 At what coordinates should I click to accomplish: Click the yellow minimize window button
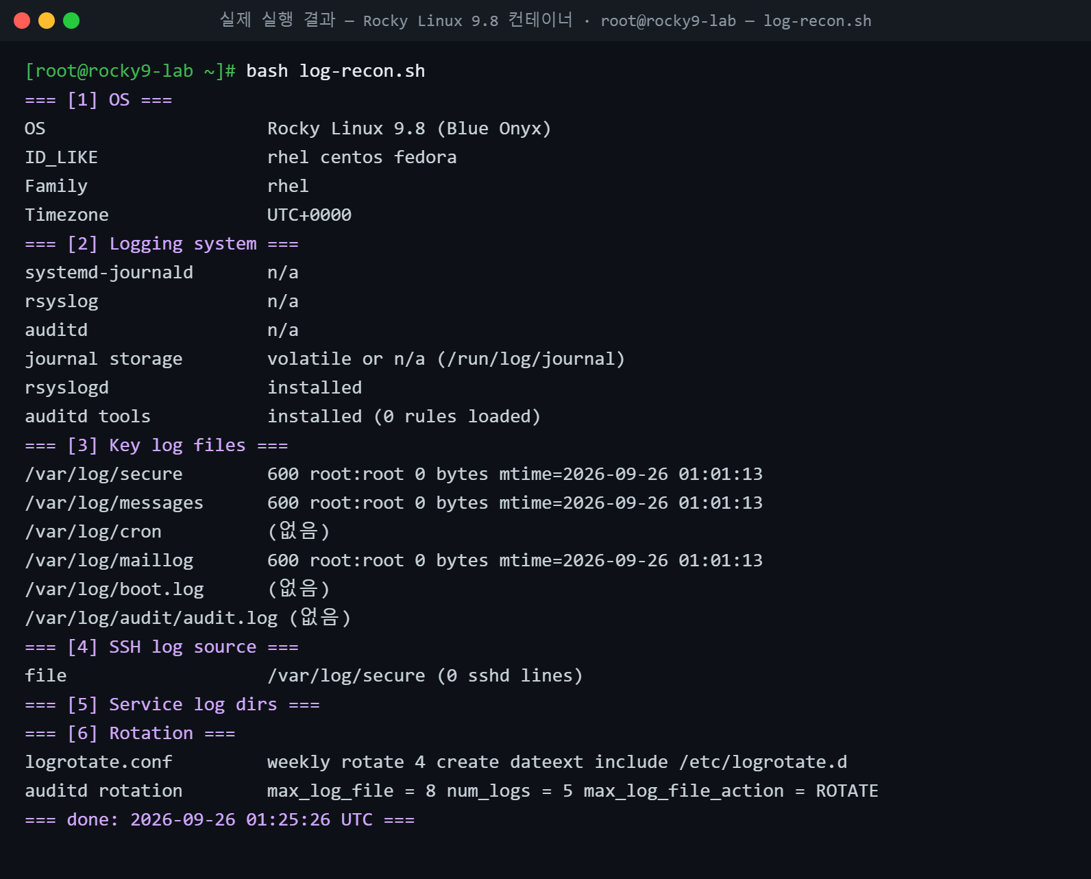point(47,21)
